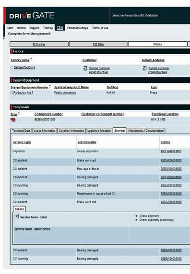This screenshot has width=190, height=274.
Task: Open source link for Max. age of the oil
Action: [x=171, y=169]
